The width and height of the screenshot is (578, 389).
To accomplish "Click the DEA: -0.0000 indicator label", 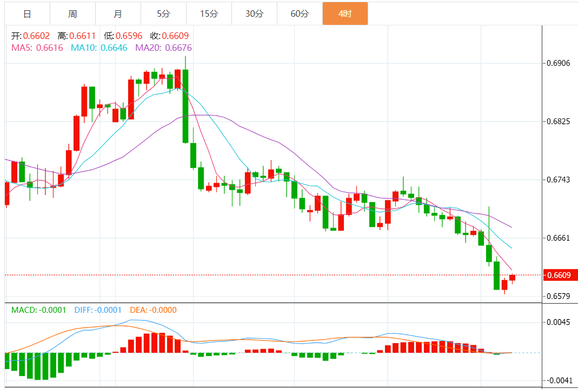I will coord(154,310).
